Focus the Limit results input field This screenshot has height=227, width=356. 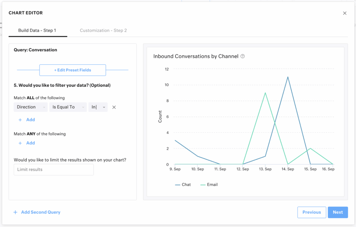54,169
